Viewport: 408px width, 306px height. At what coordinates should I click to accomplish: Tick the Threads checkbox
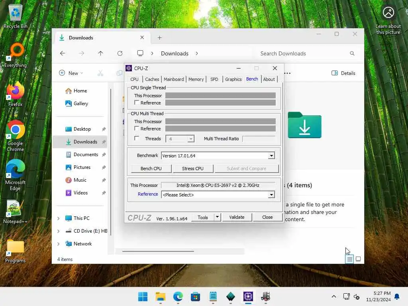[137, 138]
